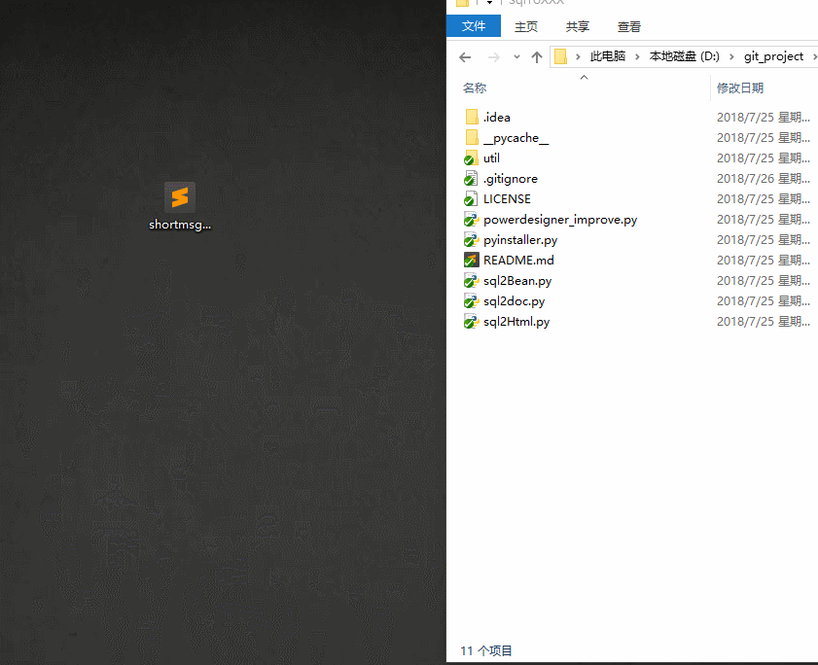Go back with the left arrow button
The image size is (818, 665).
pyautogui.click(x=465, y=56)
